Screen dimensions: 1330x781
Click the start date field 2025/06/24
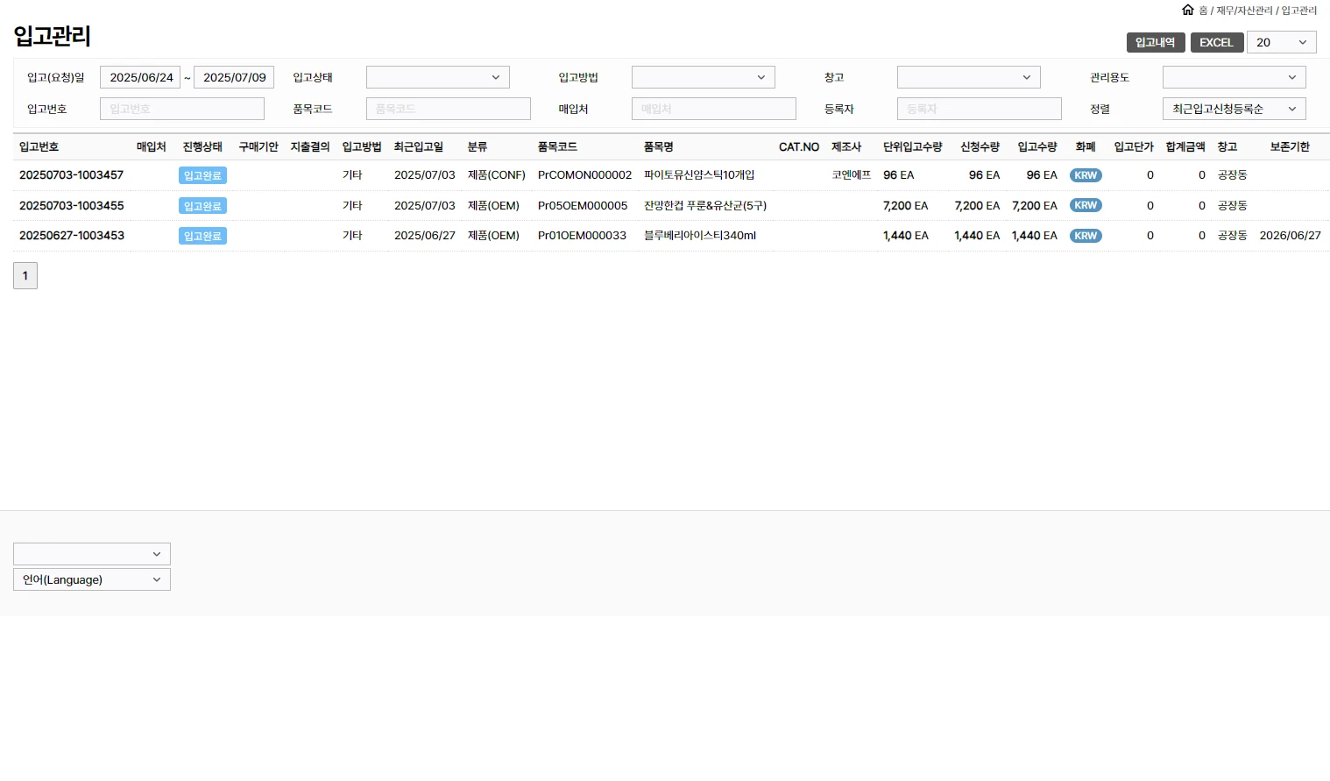(x=140, y=77)
